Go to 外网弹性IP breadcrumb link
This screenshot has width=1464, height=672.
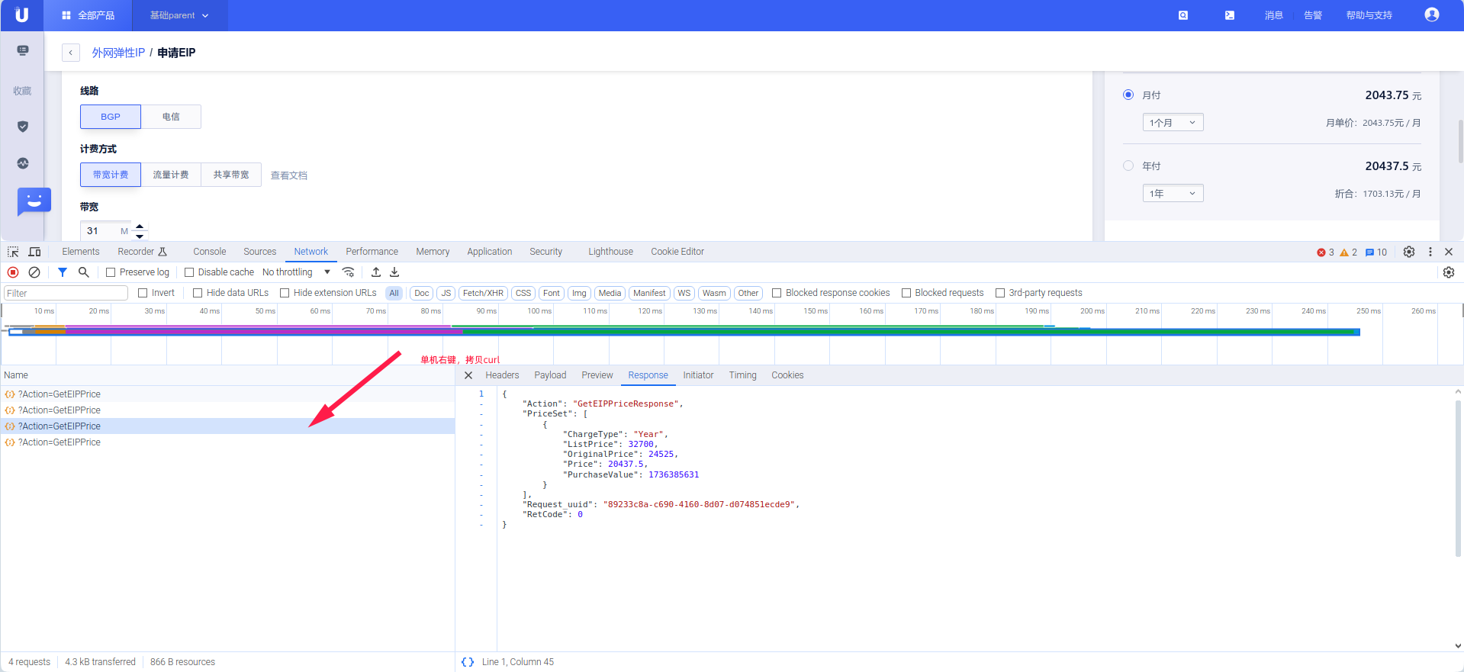coord(118,53)
